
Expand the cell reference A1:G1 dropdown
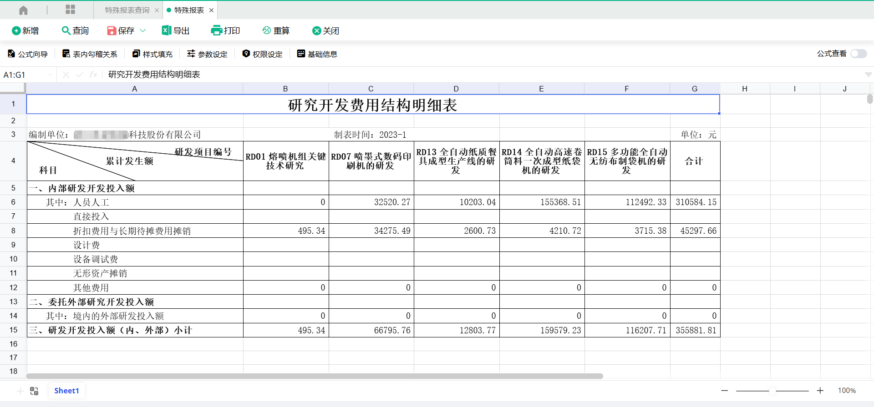50,75
